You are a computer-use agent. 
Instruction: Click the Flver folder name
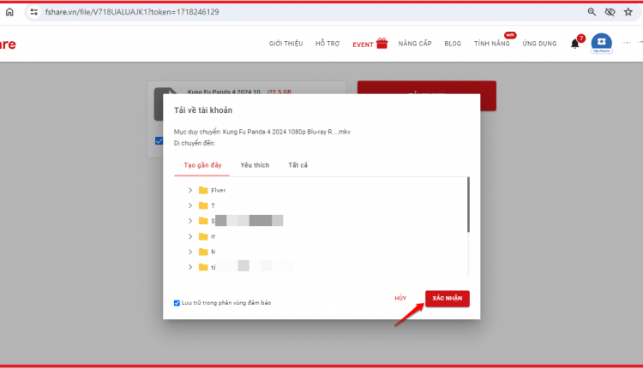[218, 190]
